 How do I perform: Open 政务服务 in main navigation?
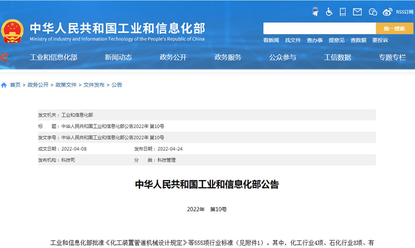228,57
